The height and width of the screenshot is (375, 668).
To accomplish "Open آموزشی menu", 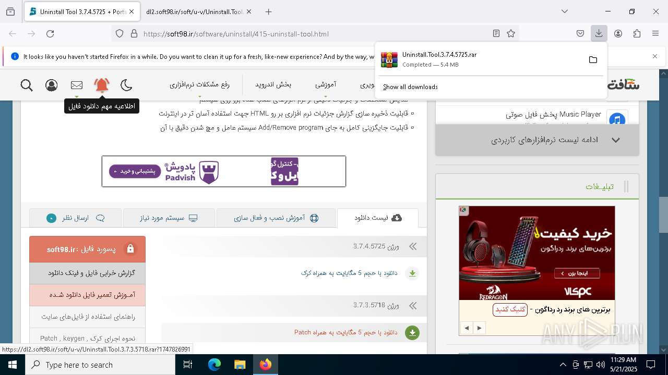I will coord(326,84).
